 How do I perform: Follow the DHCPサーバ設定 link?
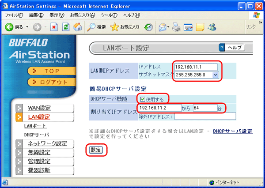click(232, 131)
